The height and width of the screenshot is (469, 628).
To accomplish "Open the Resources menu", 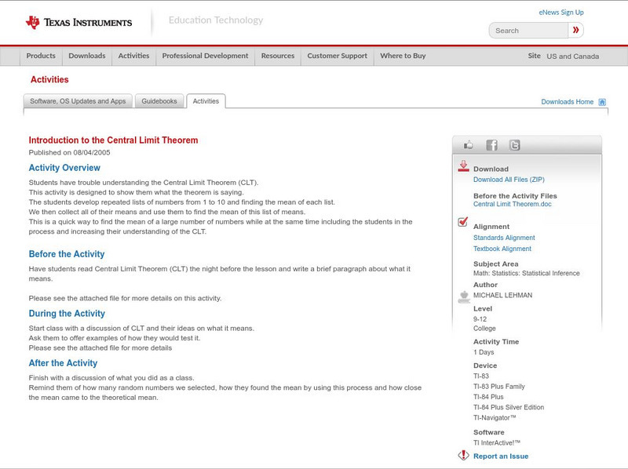I will (278, 56).
